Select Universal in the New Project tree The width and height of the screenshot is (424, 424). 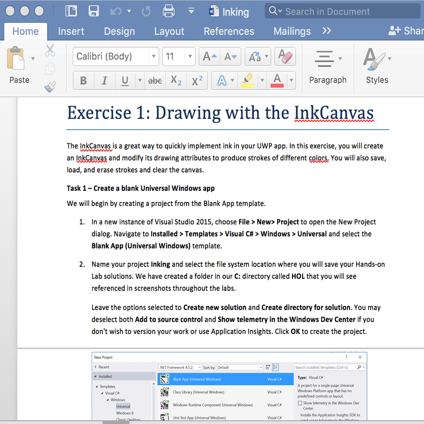pyautogui.click(x=123, y=407)
